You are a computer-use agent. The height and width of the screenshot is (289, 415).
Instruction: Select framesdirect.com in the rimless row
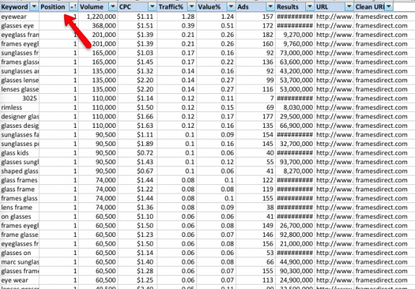(x=381, y=108)
